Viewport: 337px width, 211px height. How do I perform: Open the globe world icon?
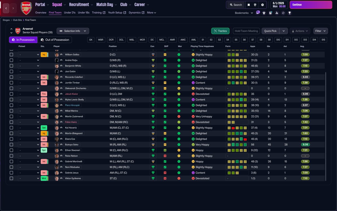point(255,5)
